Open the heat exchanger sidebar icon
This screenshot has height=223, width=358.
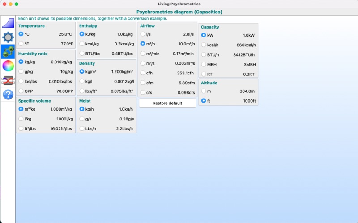click(x=8, y=81)
